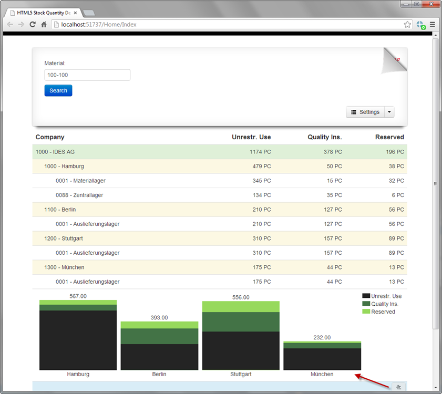Click the green extension icon in toolbar
The image size is (442, 394).
[420, 25]
